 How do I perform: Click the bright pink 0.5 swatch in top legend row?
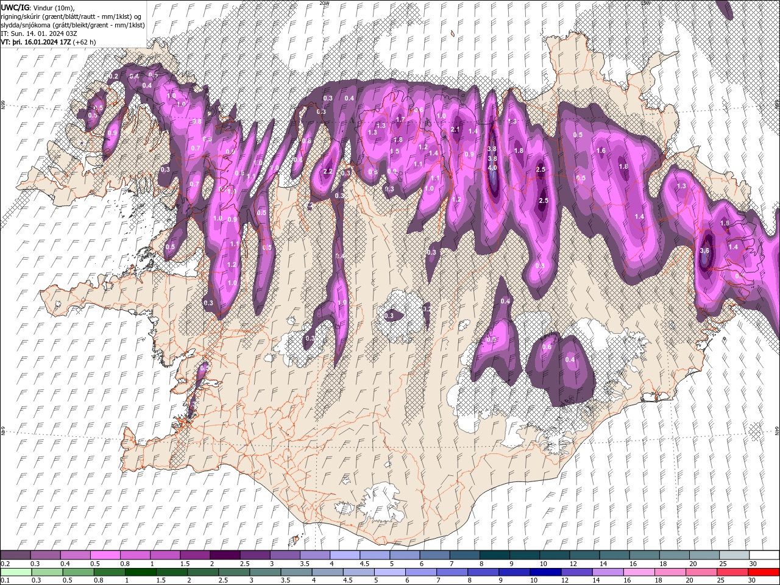point(105,555)
